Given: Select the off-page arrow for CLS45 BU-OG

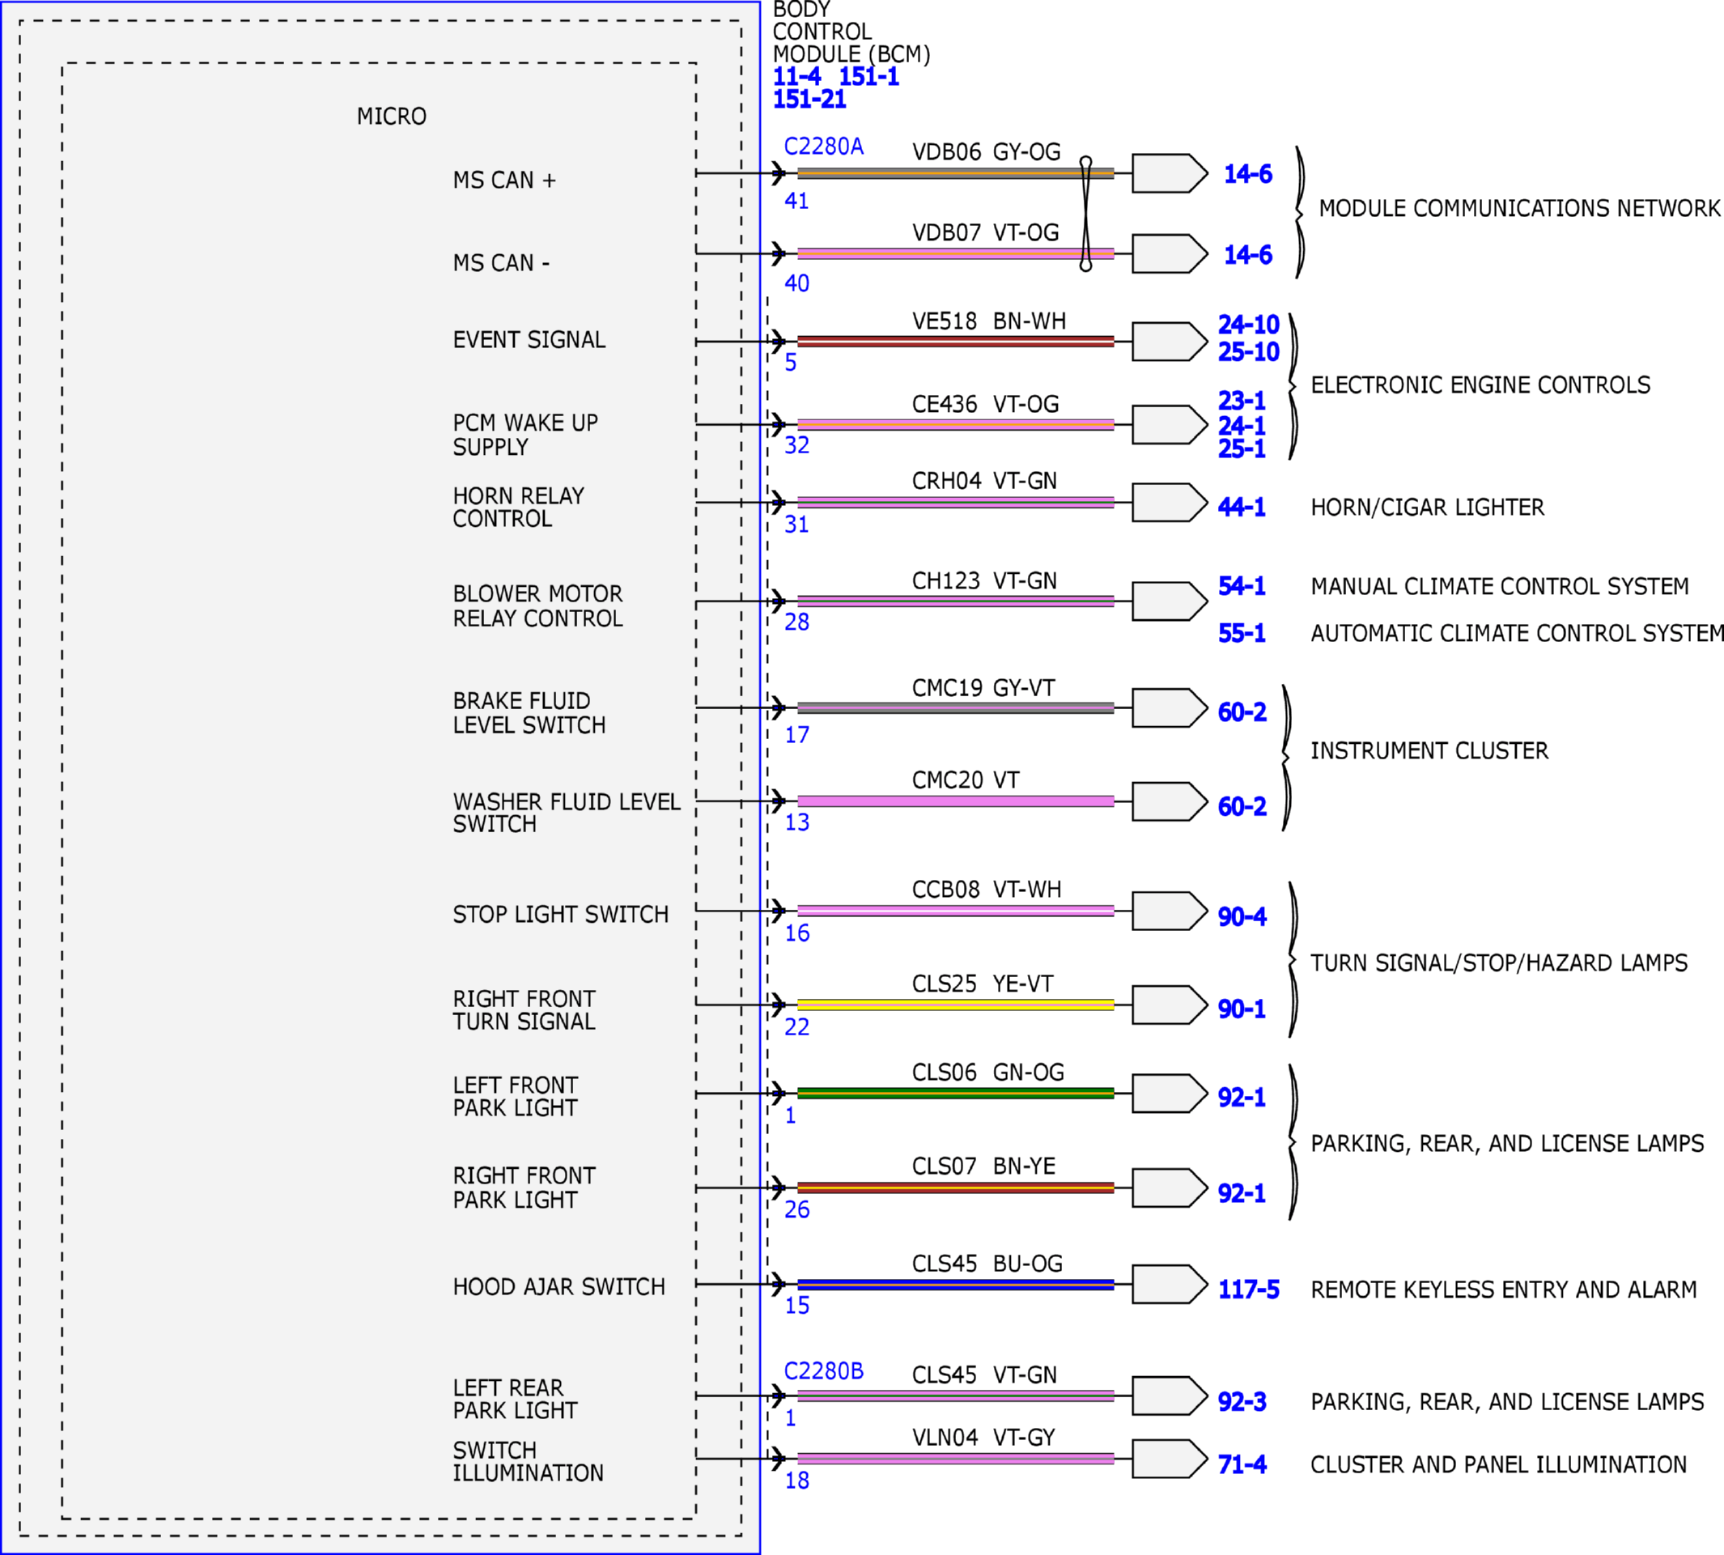Looking at the screenshot, I should (1170, 1284).
